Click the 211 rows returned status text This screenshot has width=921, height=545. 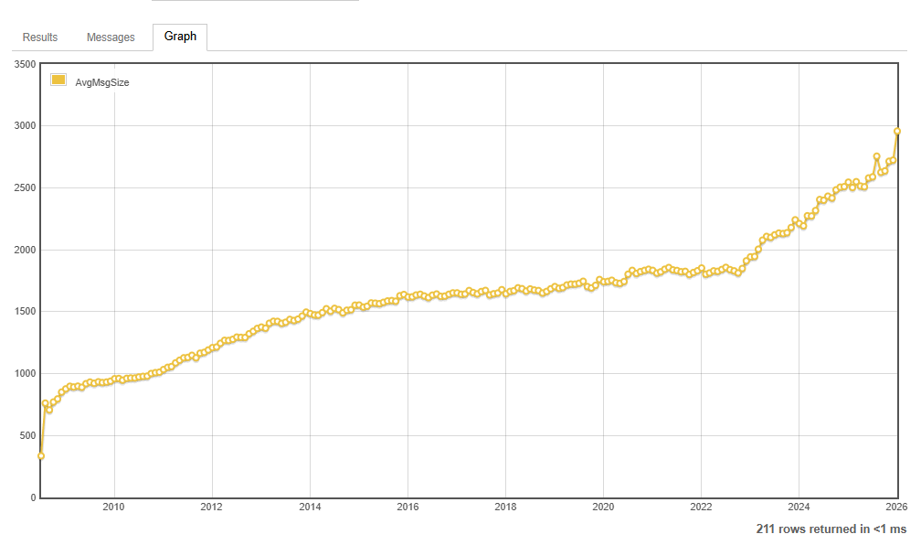pyautogui.click(x=831, y=529)
